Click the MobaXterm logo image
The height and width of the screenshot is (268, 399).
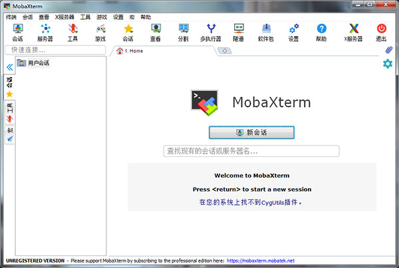click(205, 102)
